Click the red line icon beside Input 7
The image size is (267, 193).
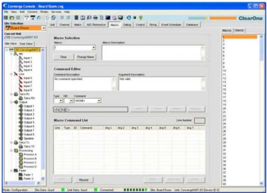pos(21,86)
